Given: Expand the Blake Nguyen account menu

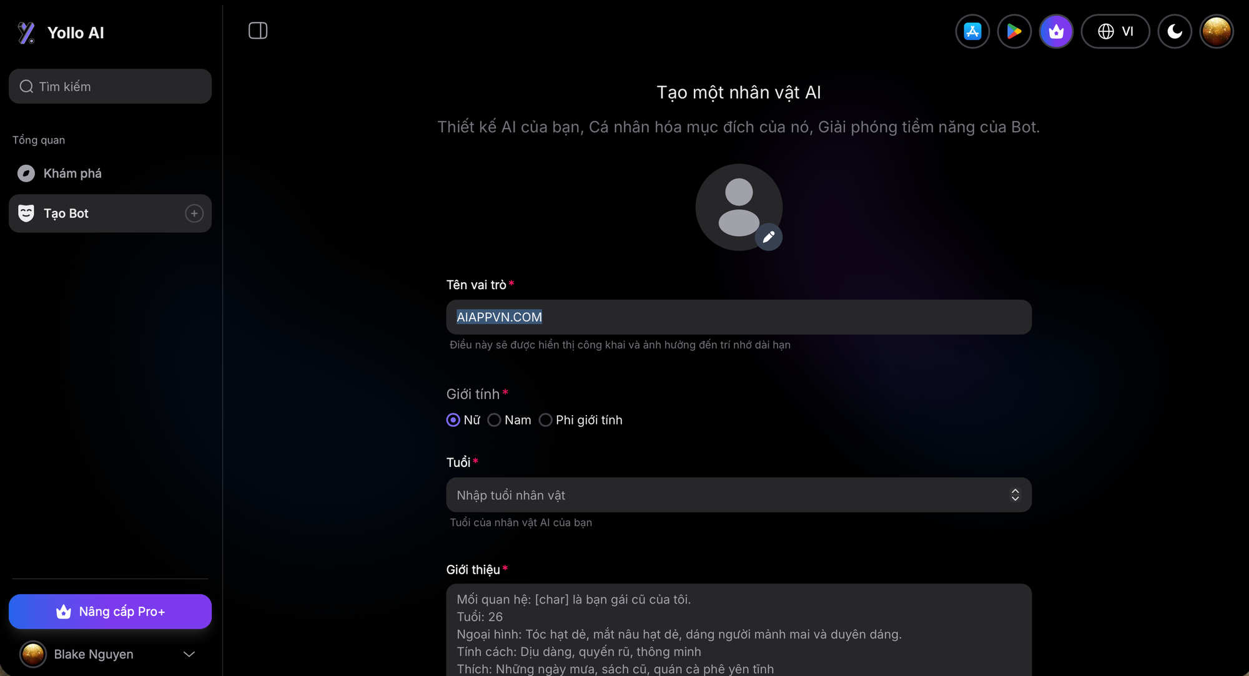Looking at the screenshot, I should (189, 654).
